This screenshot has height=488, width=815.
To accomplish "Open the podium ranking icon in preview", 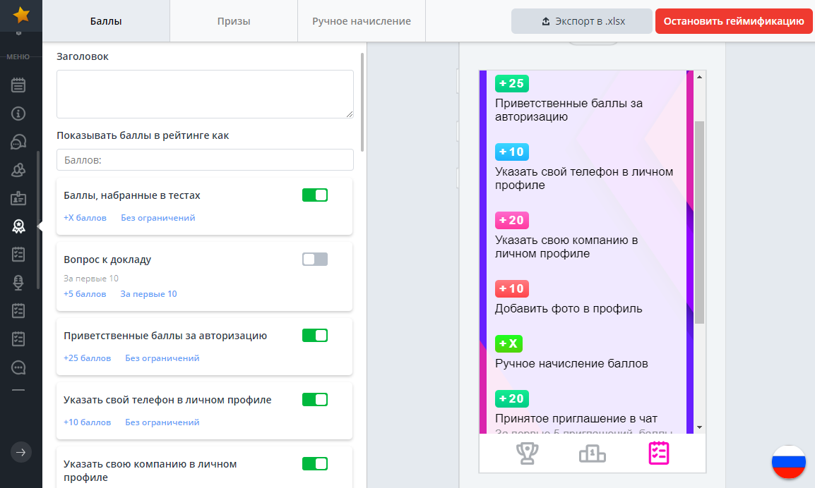I will (x=592, y=453).
